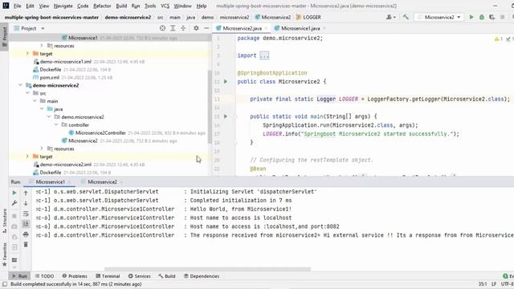514x289 pixels.
Task: Click the Select Opened File target icon
Action: pos(162,29)
